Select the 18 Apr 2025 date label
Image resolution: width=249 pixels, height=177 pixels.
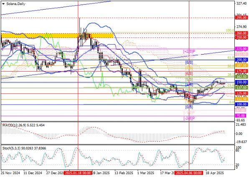pos(215,173)
